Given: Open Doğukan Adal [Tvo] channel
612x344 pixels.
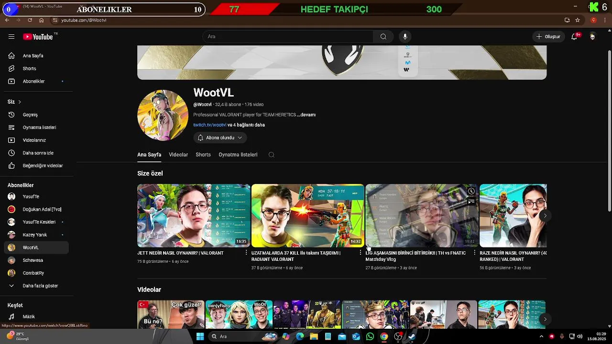Looking at the screenshot, I should (37, 209).
